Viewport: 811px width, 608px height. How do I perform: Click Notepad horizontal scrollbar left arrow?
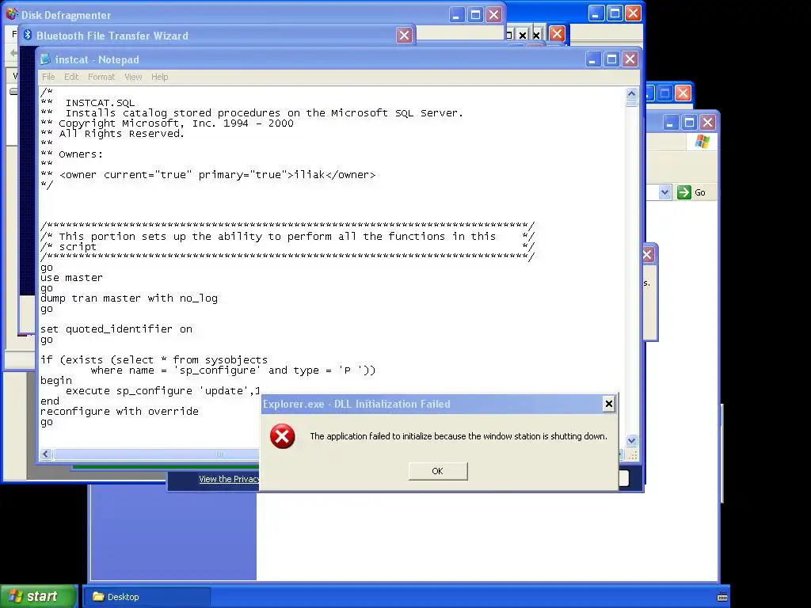45,454
